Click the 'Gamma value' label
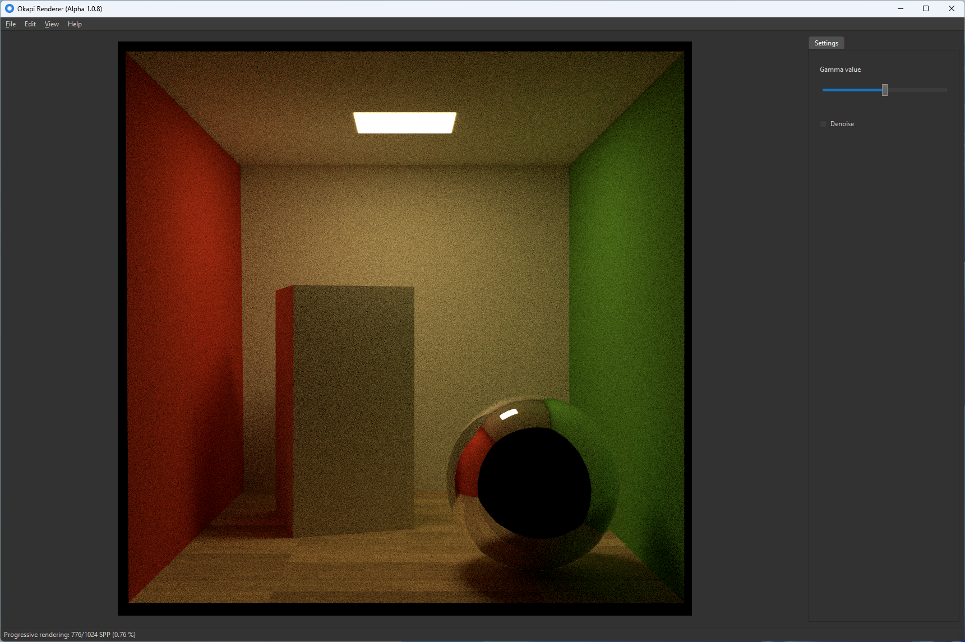Viewport: 965px width, 642px height. [x=840, y=70]
